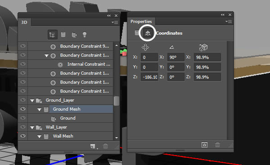This screenshot has height=165, width=270.
Task: Toggle visibility of Ground_Layer
Action: point(23,100)
